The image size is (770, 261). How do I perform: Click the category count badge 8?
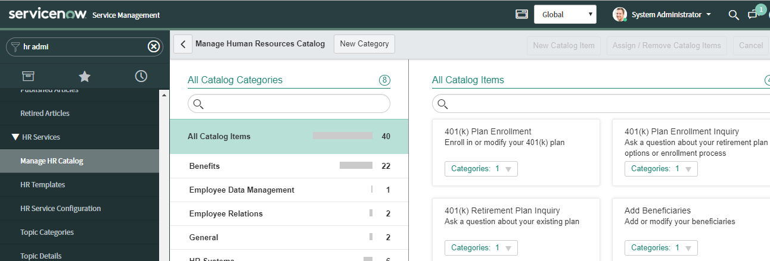pyautogui.click(x=384, y=80)
